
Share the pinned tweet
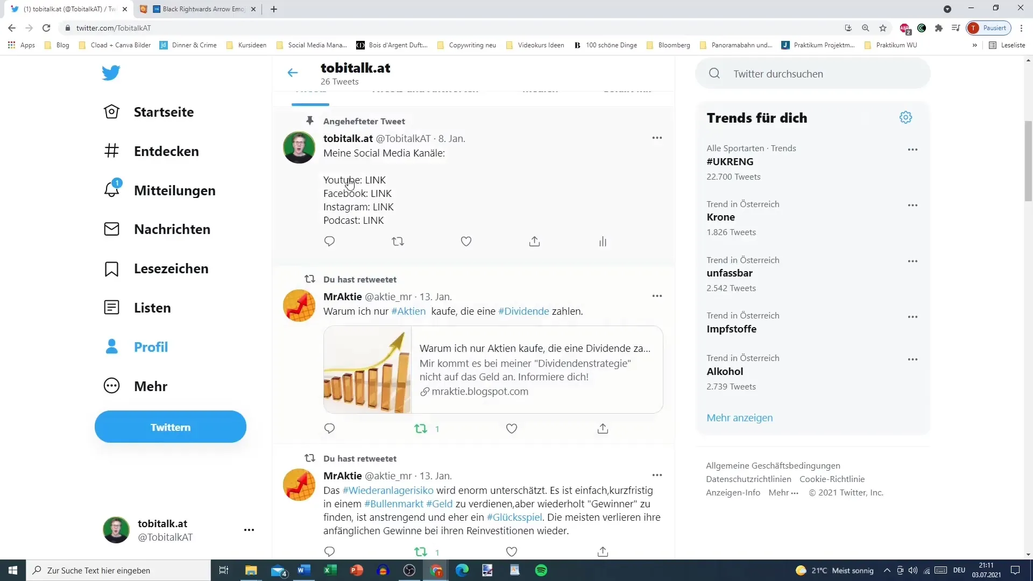pos(534,242)
